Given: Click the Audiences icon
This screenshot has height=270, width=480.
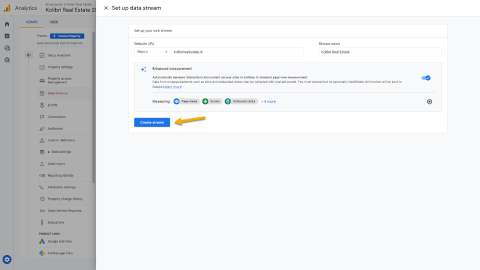Looking at the screenshot, I should pyautogui.click(x=42, y=129).
